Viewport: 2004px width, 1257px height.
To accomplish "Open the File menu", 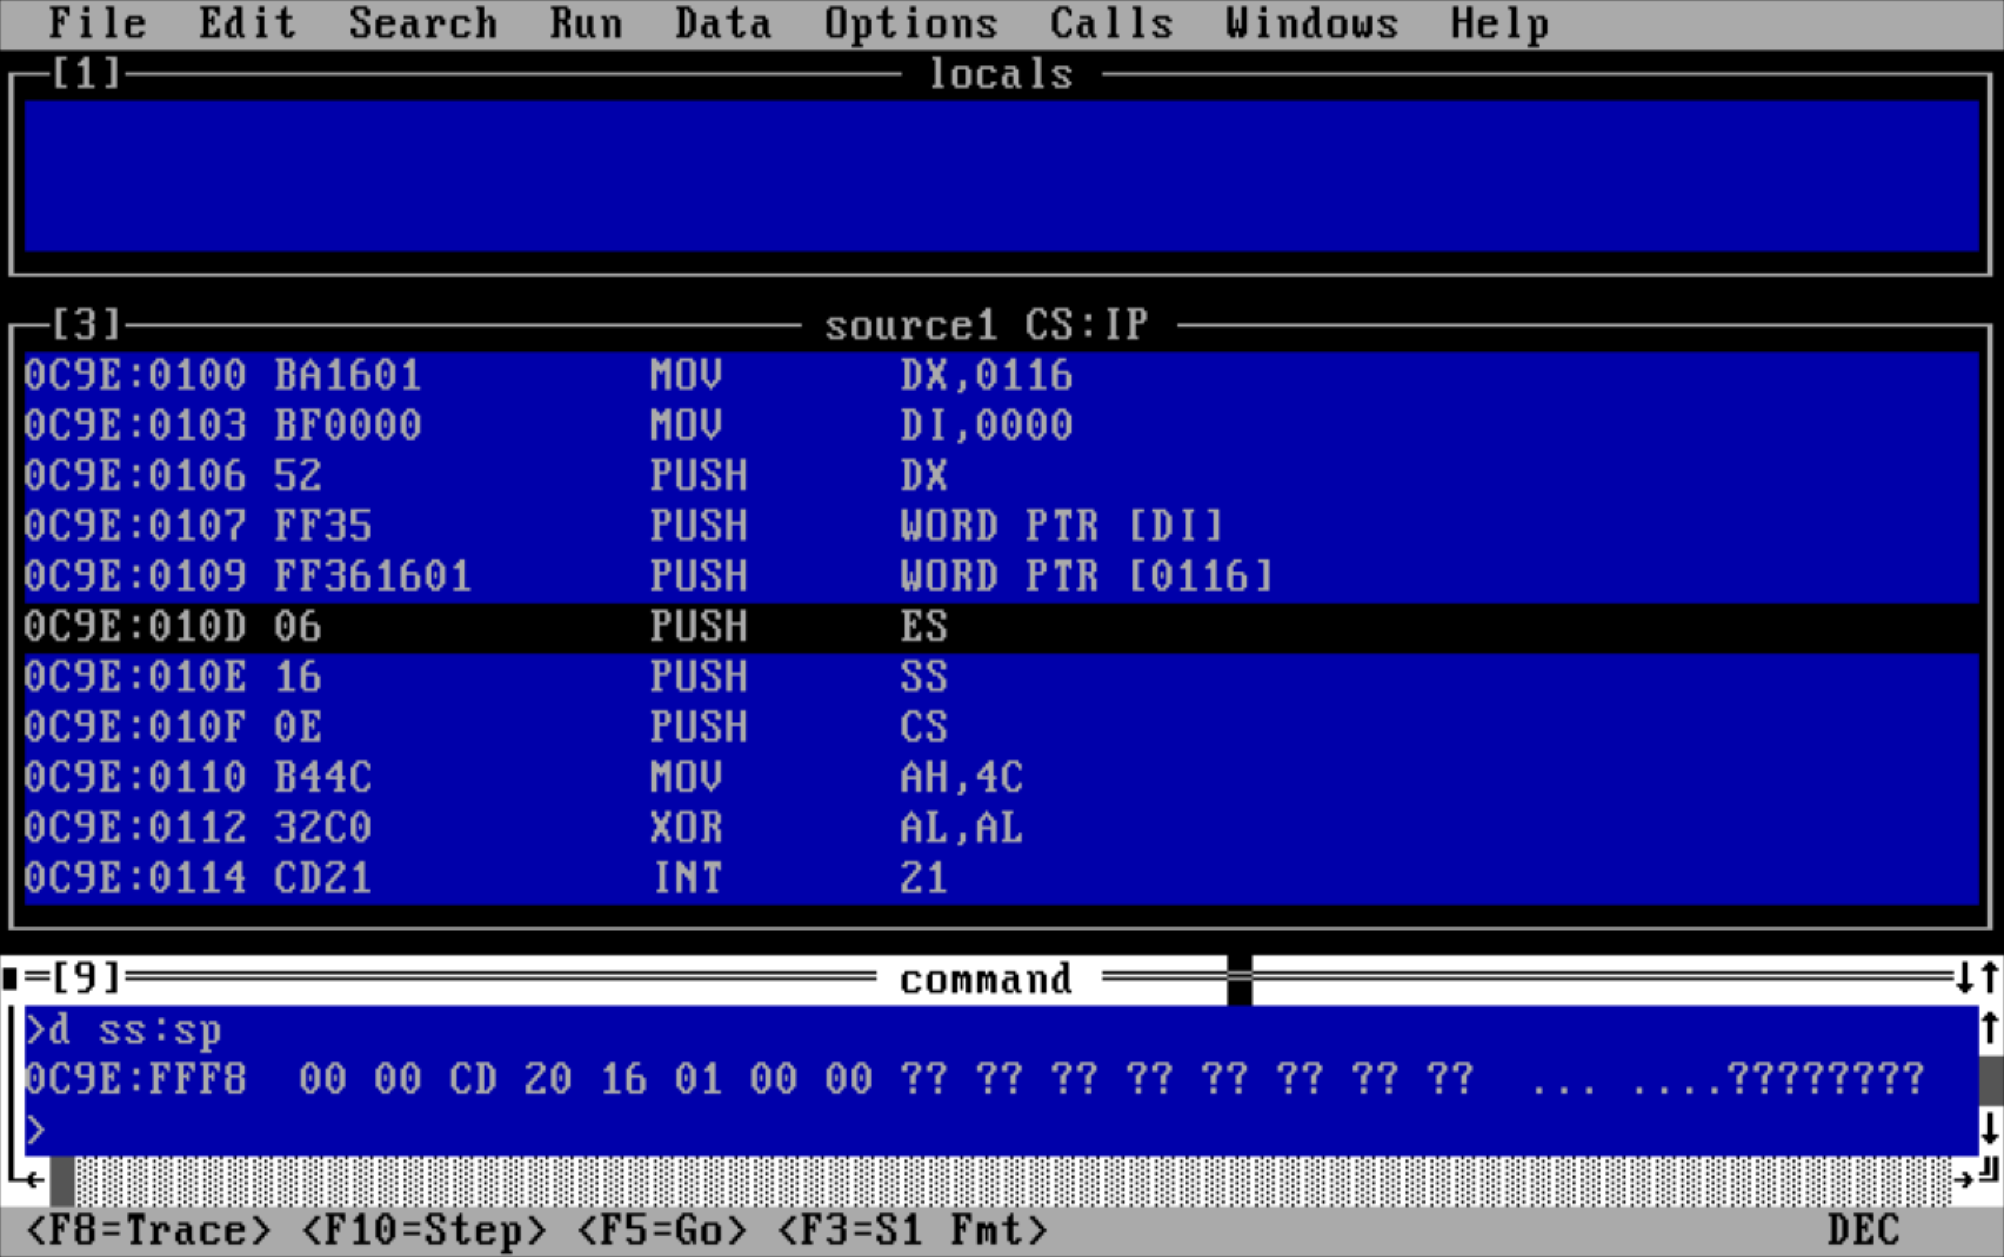I will tap(97, 23).
